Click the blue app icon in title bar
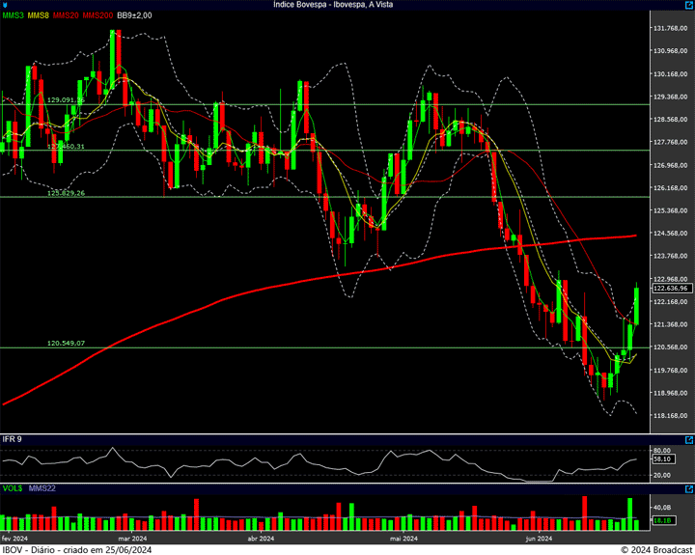 5,5
